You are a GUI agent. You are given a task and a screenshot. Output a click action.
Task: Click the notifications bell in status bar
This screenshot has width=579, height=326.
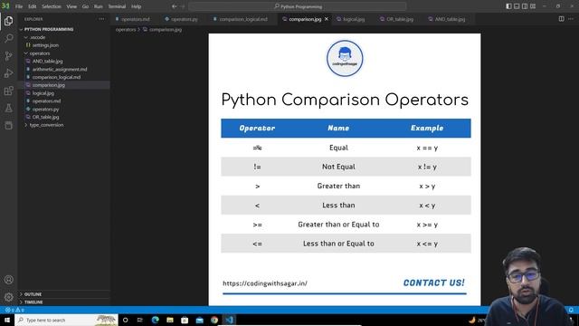pos(571,310)
